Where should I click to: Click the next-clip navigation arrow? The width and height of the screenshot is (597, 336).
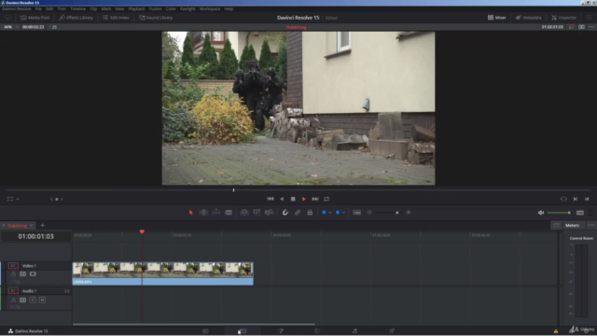(62, 199)
